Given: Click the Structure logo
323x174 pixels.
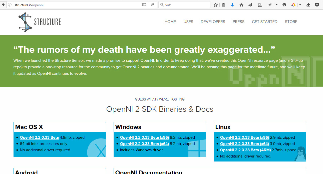Looking at the screenshot, I should click(x=40, y=22).
